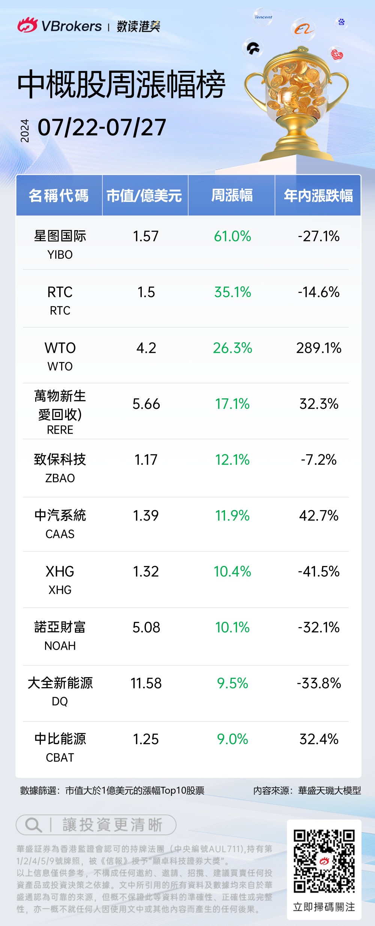Click the orange Alibaba bubble logo

pyautogui.click(x=303, y=29)
